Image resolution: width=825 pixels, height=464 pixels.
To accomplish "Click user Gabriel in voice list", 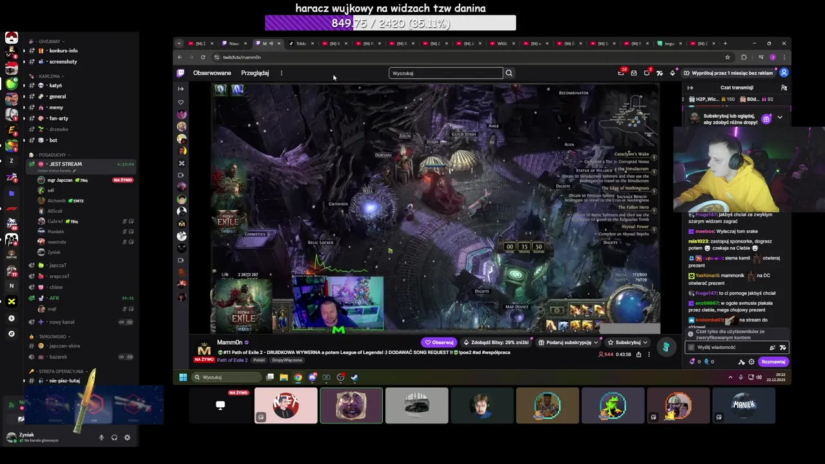I will click(55, 221).
